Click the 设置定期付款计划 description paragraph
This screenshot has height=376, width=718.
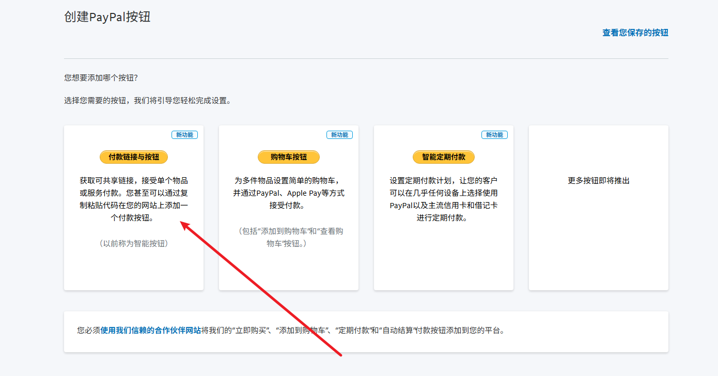pos(444,199)
